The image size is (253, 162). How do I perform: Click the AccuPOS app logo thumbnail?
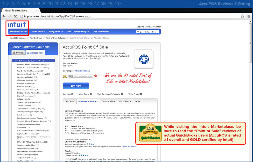[x=144, y=59]
